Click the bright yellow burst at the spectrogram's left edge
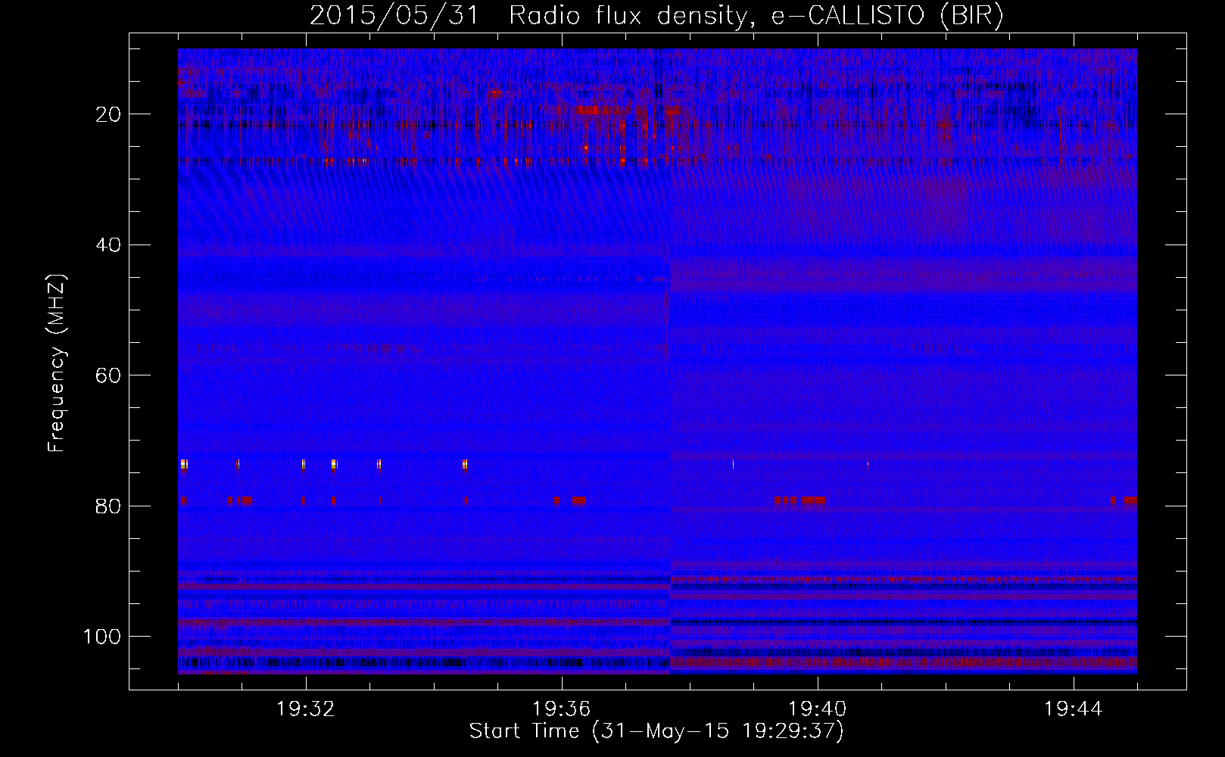The width and height of the screenshot is (1225, 757). [x=183, y=464]
